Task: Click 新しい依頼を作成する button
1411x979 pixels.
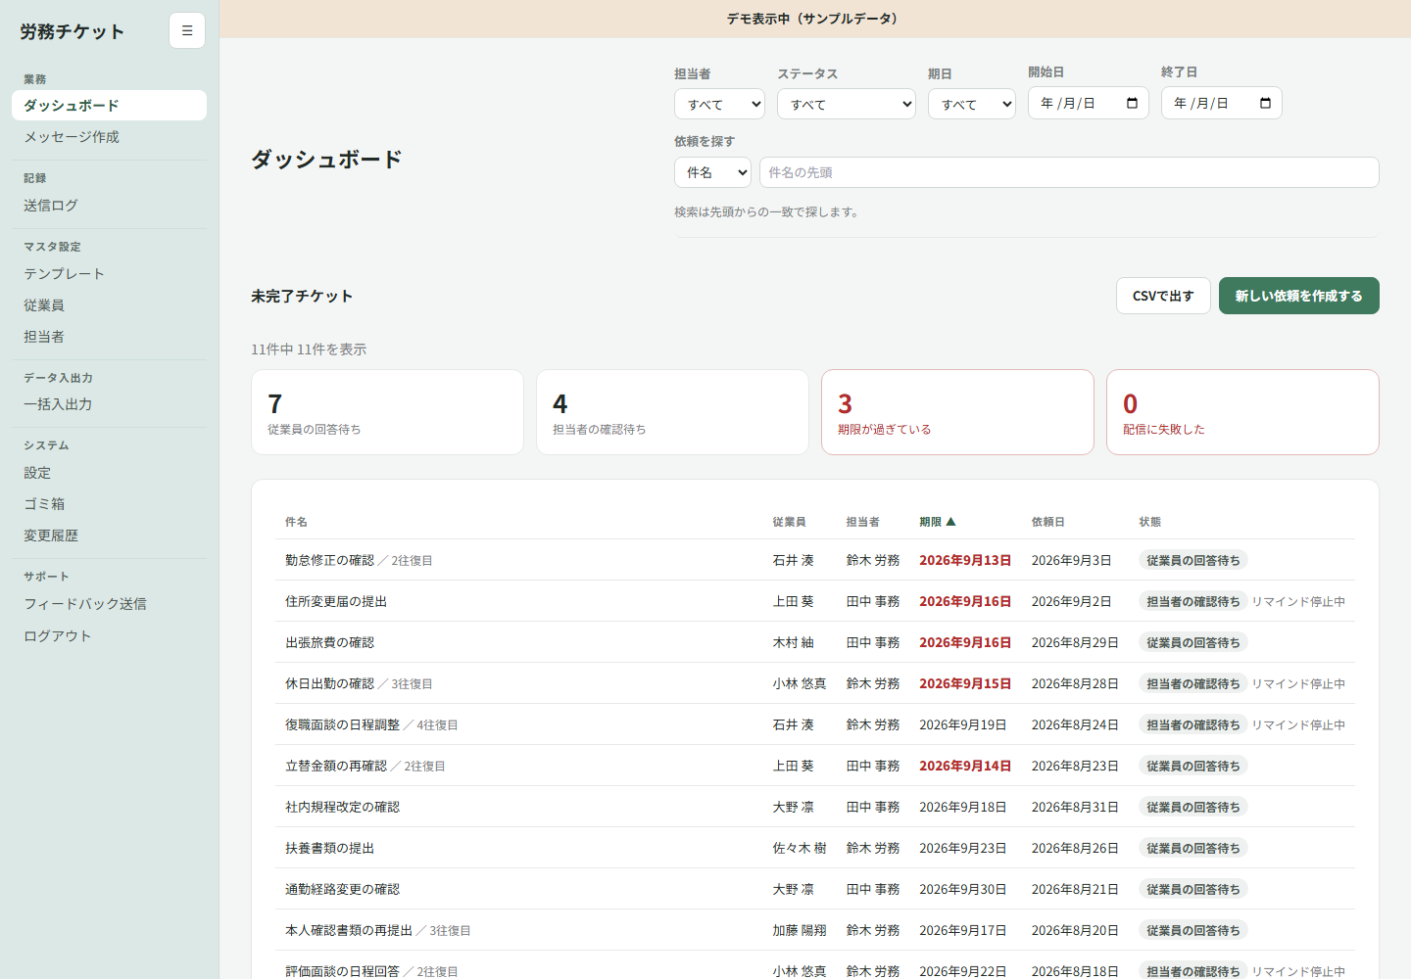Action: point(1298,296)
